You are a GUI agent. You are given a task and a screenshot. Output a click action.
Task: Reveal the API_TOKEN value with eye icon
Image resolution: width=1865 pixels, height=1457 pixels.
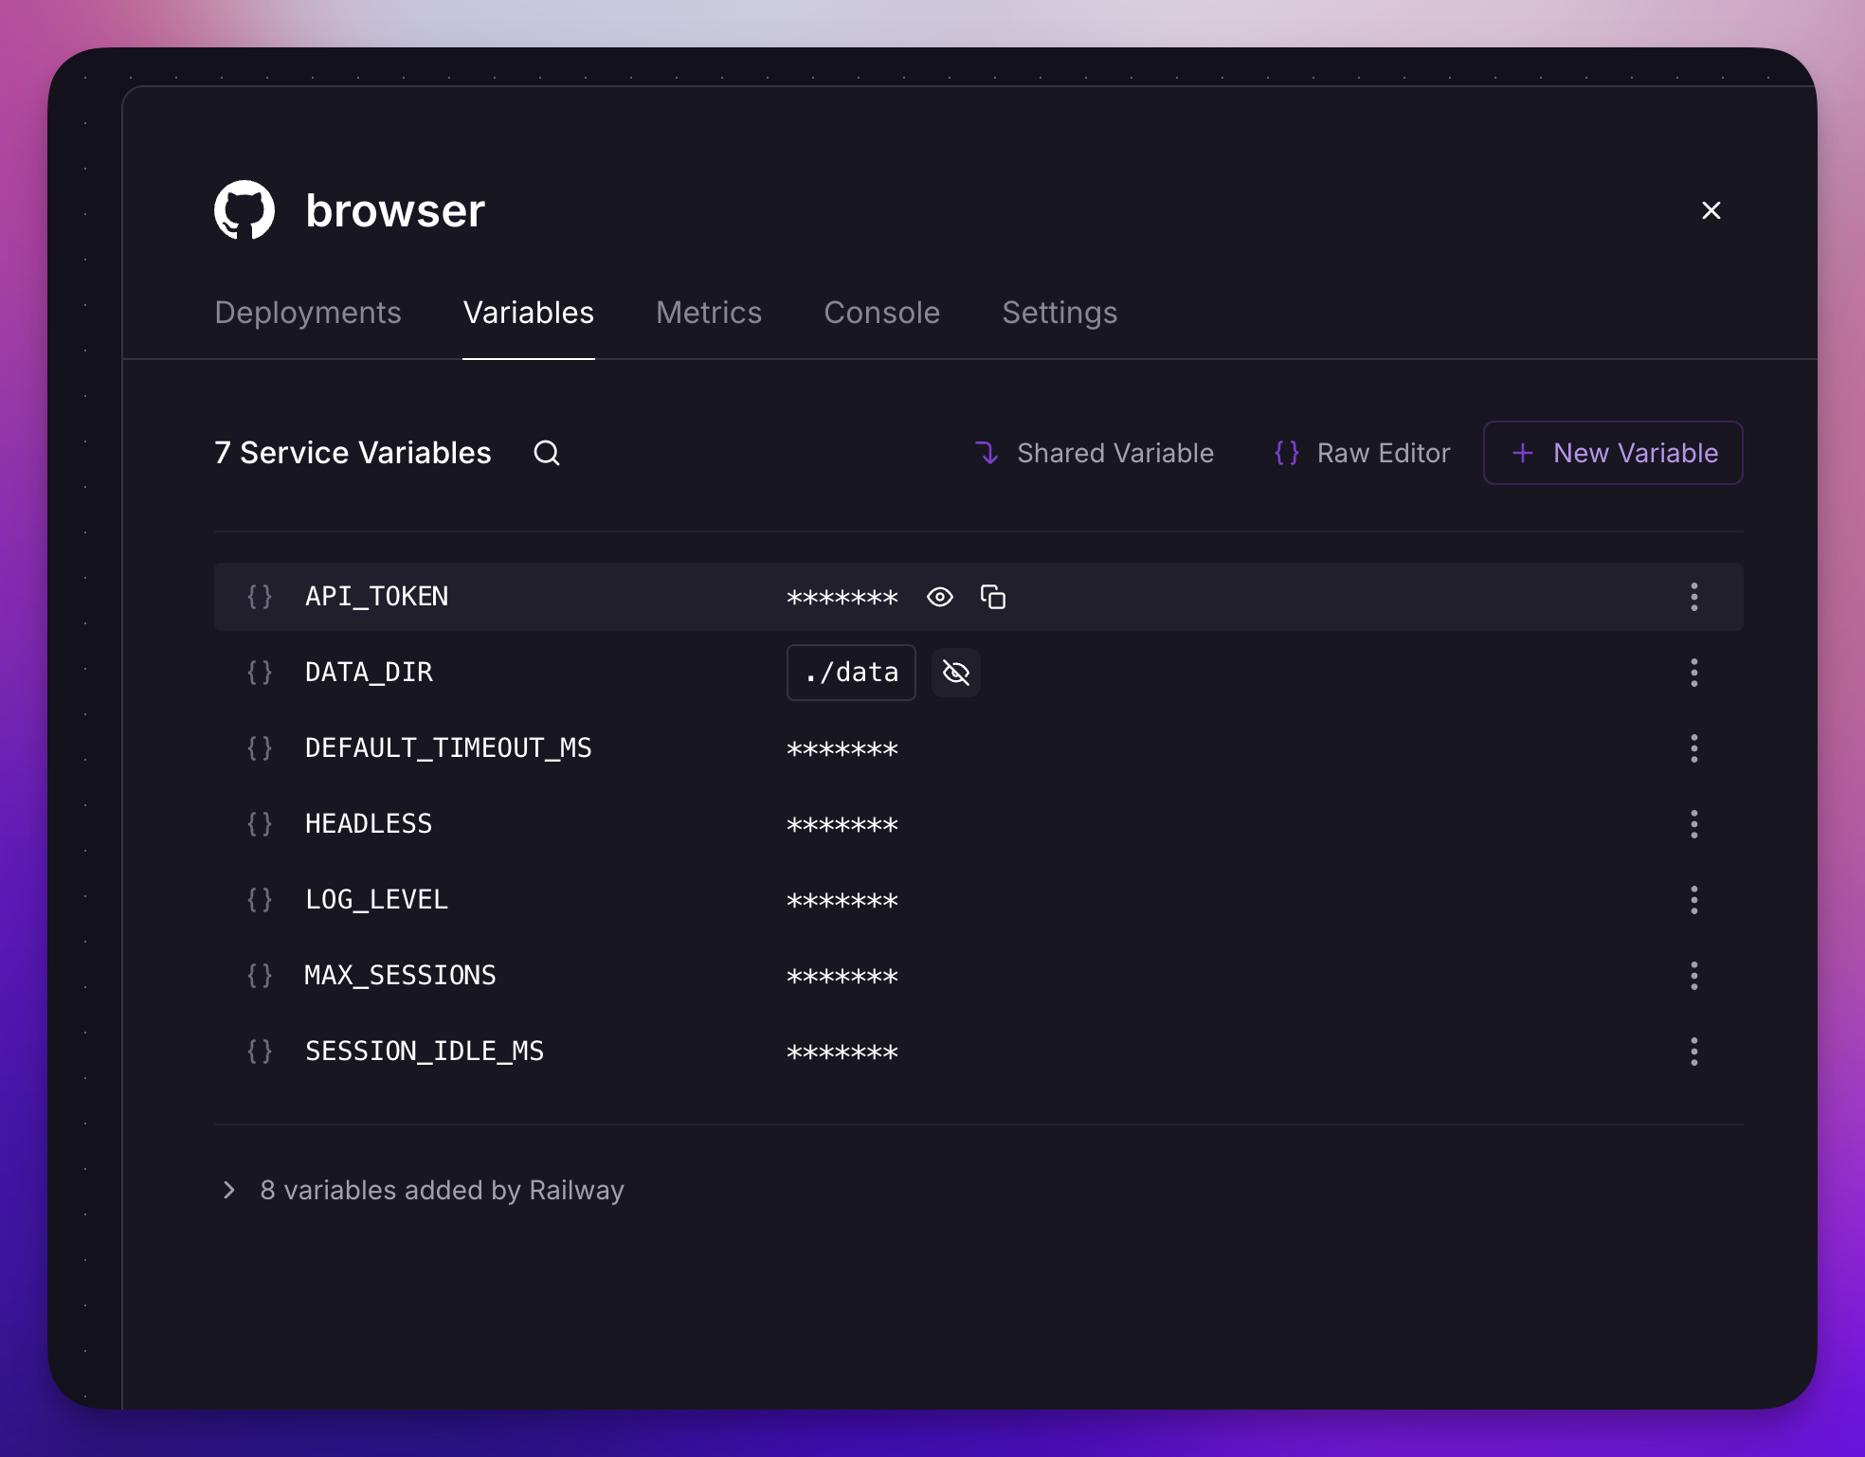pyautogui.click(x=940, y=597)
